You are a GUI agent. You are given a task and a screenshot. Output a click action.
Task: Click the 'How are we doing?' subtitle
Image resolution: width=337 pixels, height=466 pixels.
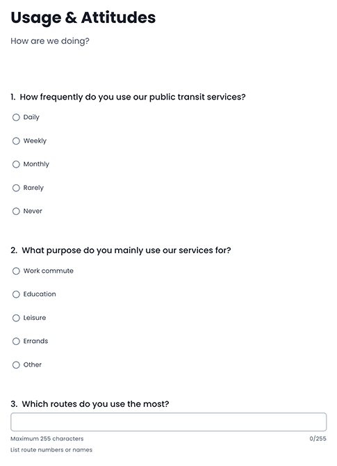(x=50, y=41)
